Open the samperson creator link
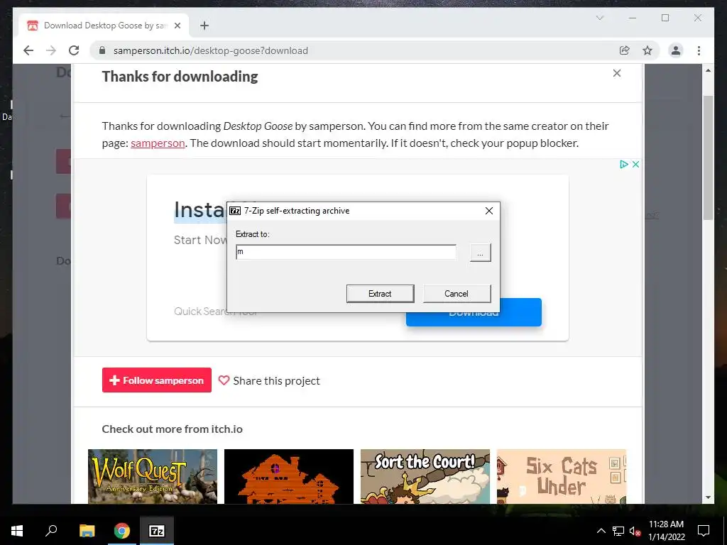 pos(158,143)
